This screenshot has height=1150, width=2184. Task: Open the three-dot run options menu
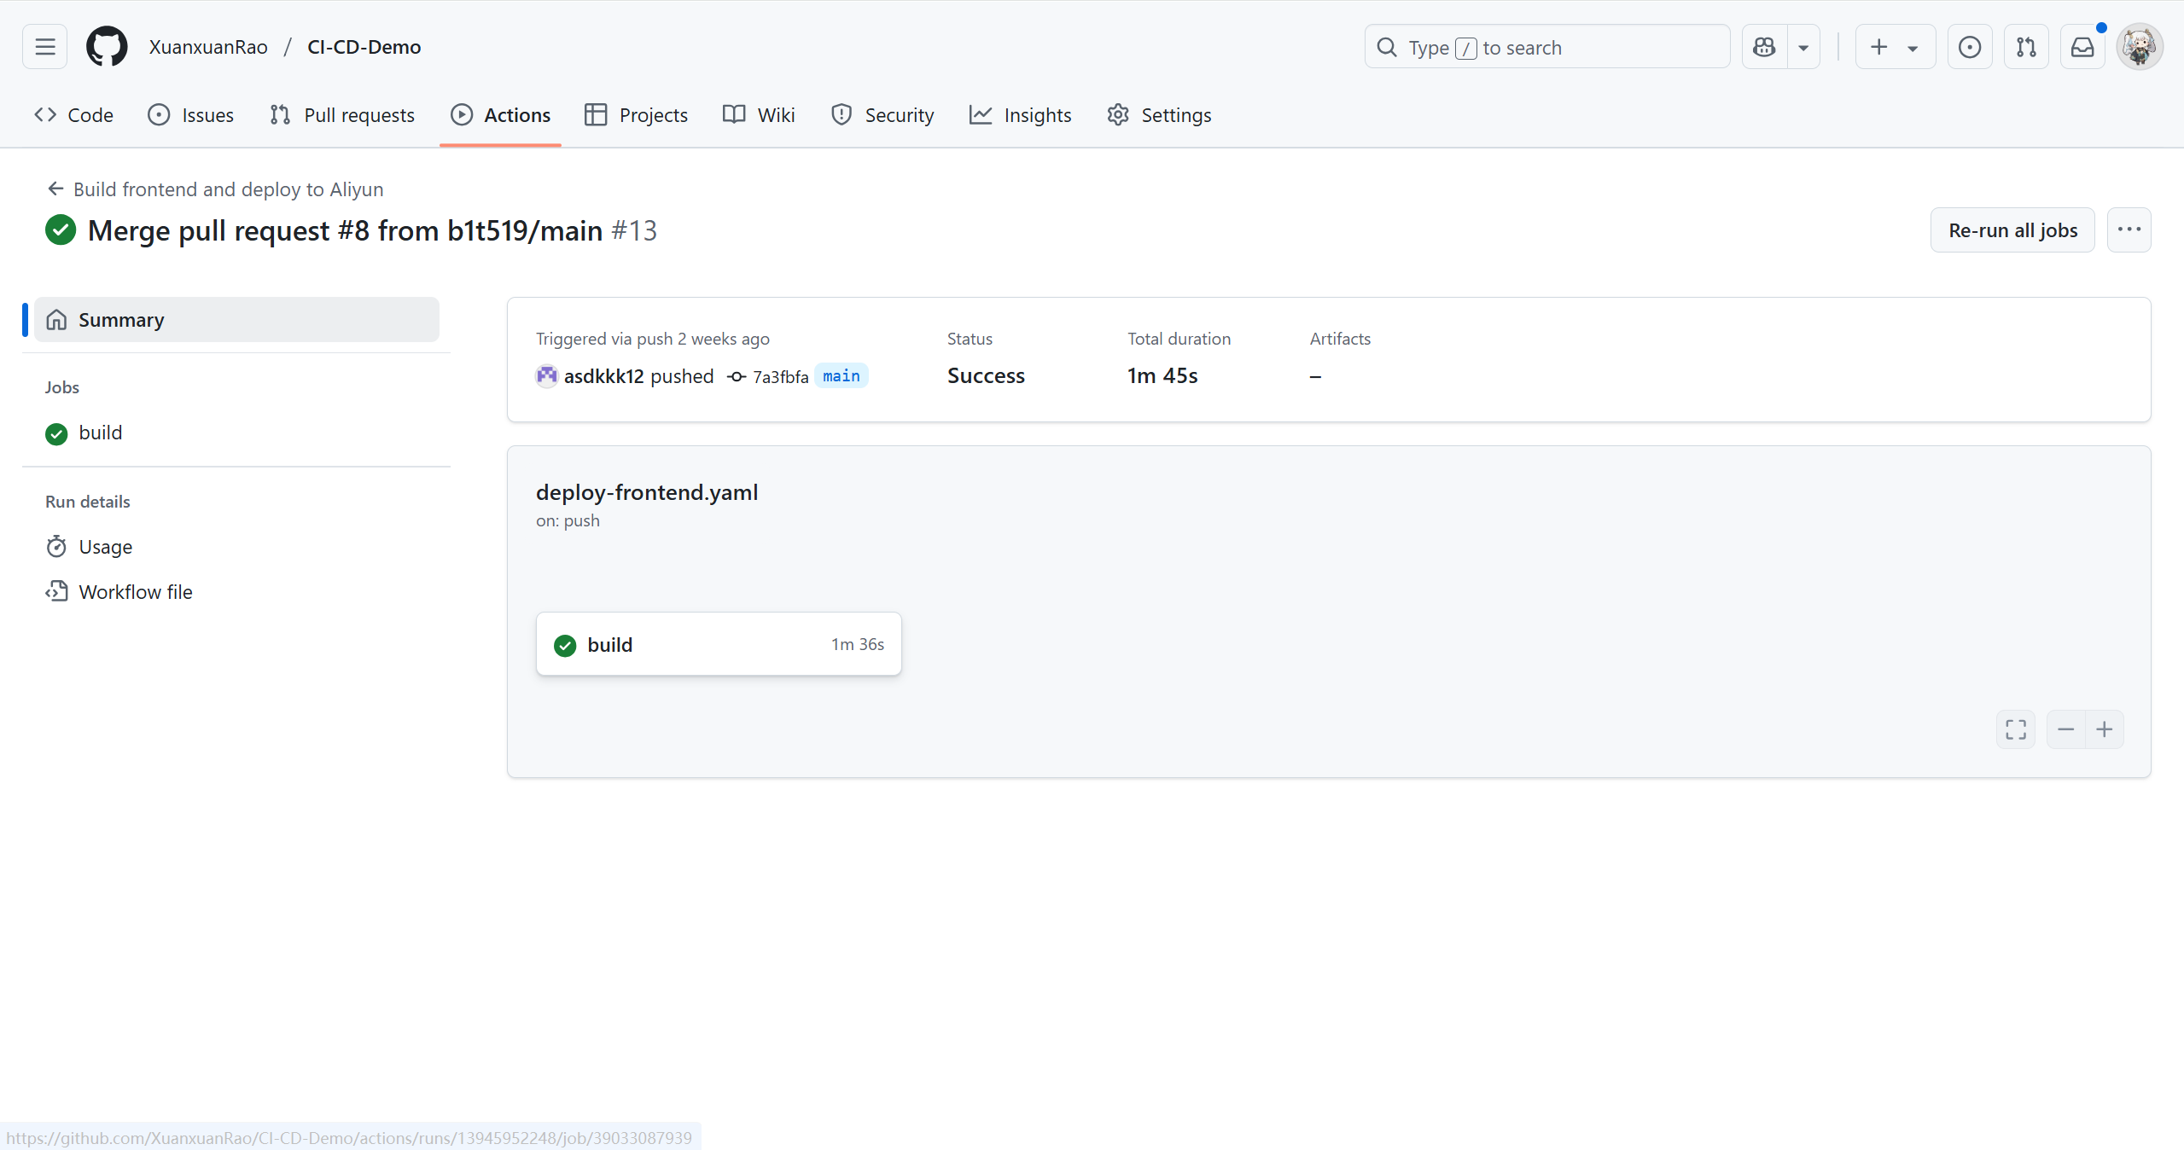pos(2129,229)
